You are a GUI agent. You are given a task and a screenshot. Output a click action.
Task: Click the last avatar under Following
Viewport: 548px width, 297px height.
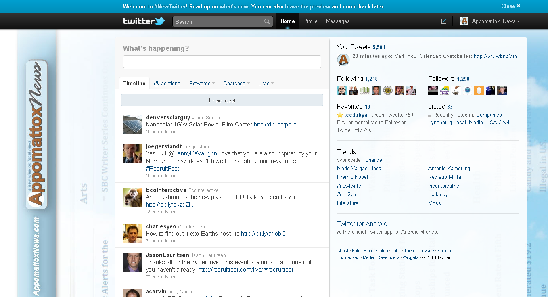tap(411, 90)
